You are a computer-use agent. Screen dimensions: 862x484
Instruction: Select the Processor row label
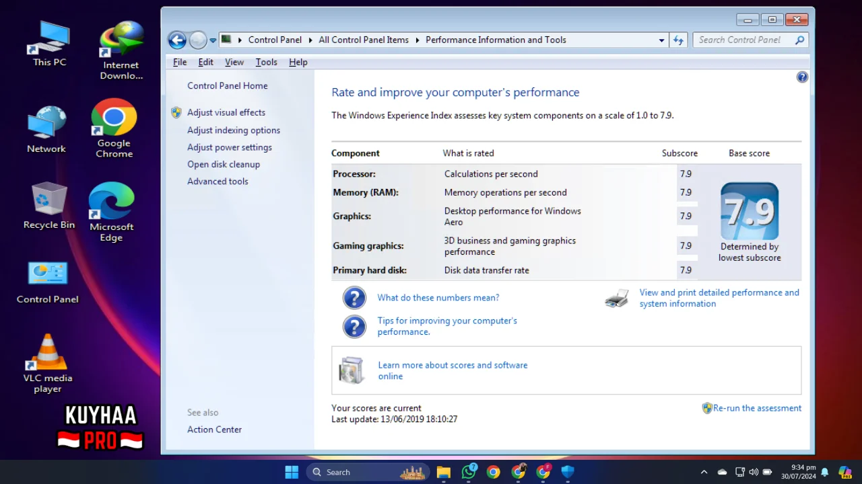[354, 174]
